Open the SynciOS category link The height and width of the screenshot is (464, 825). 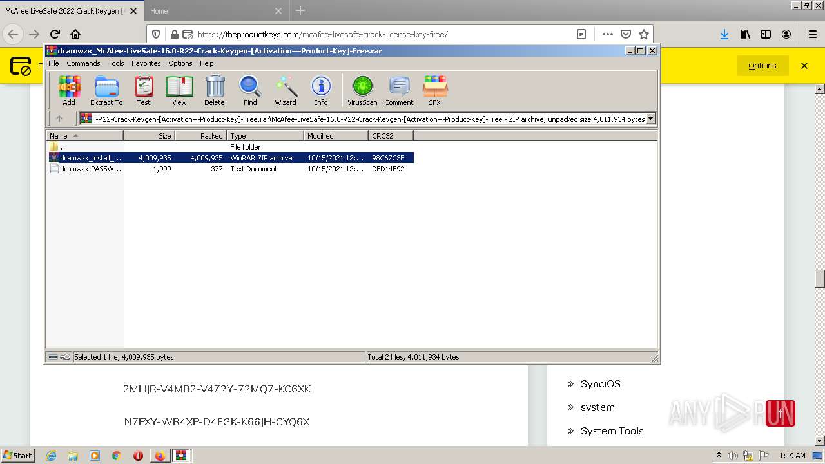click(x=600, y=383)
